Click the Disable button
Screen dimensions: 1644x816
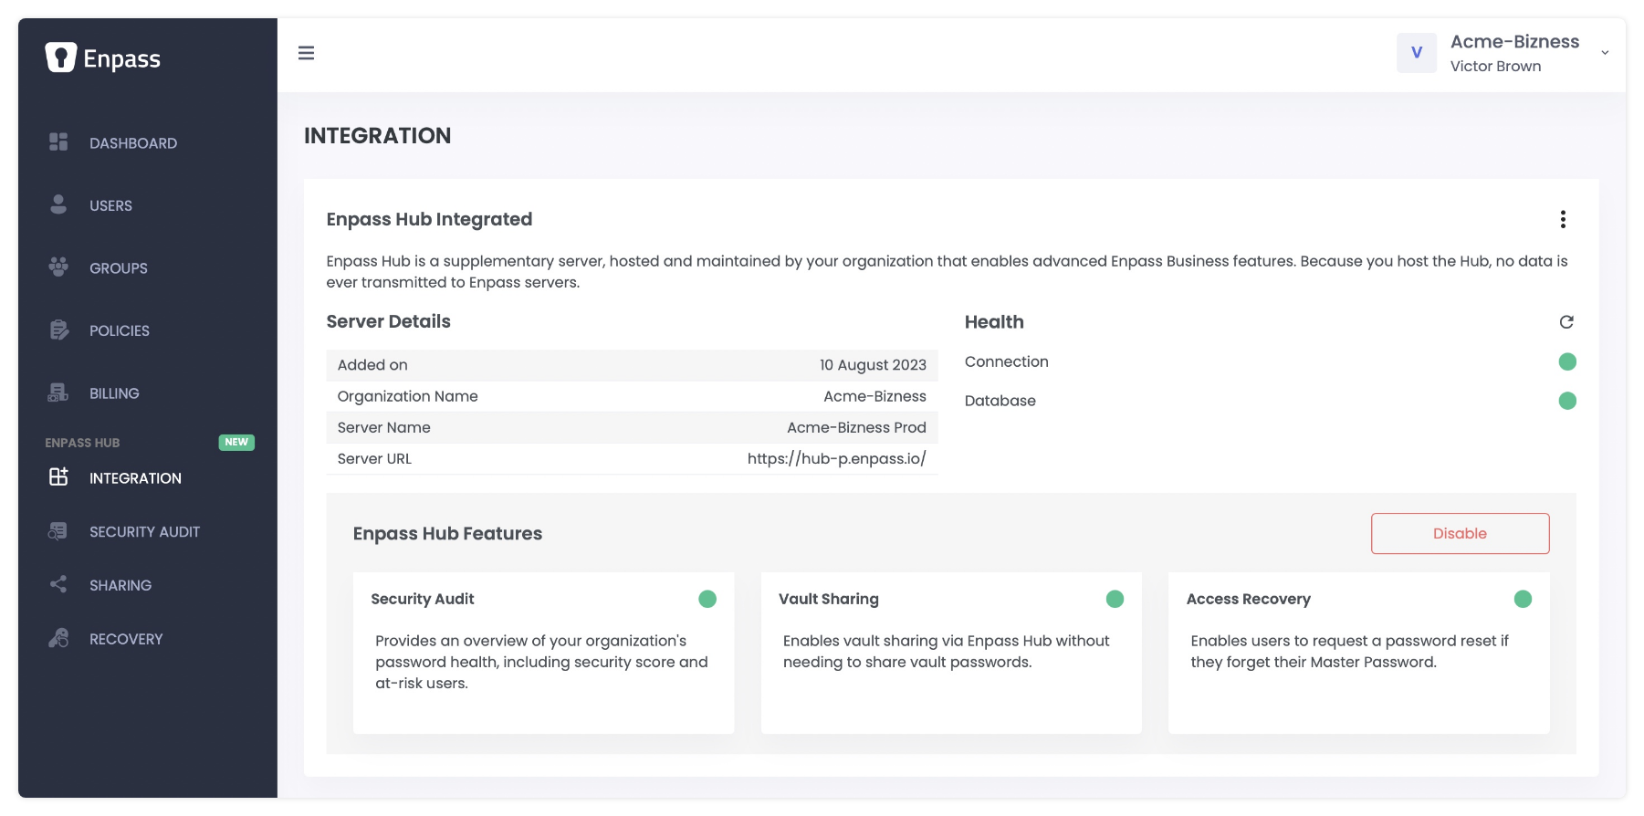click(1460, 533)
